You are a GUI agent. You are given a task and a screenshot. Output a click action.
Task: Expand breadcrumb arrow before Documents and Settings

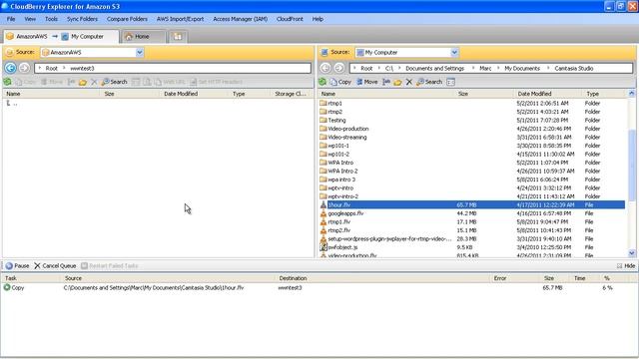399,68
